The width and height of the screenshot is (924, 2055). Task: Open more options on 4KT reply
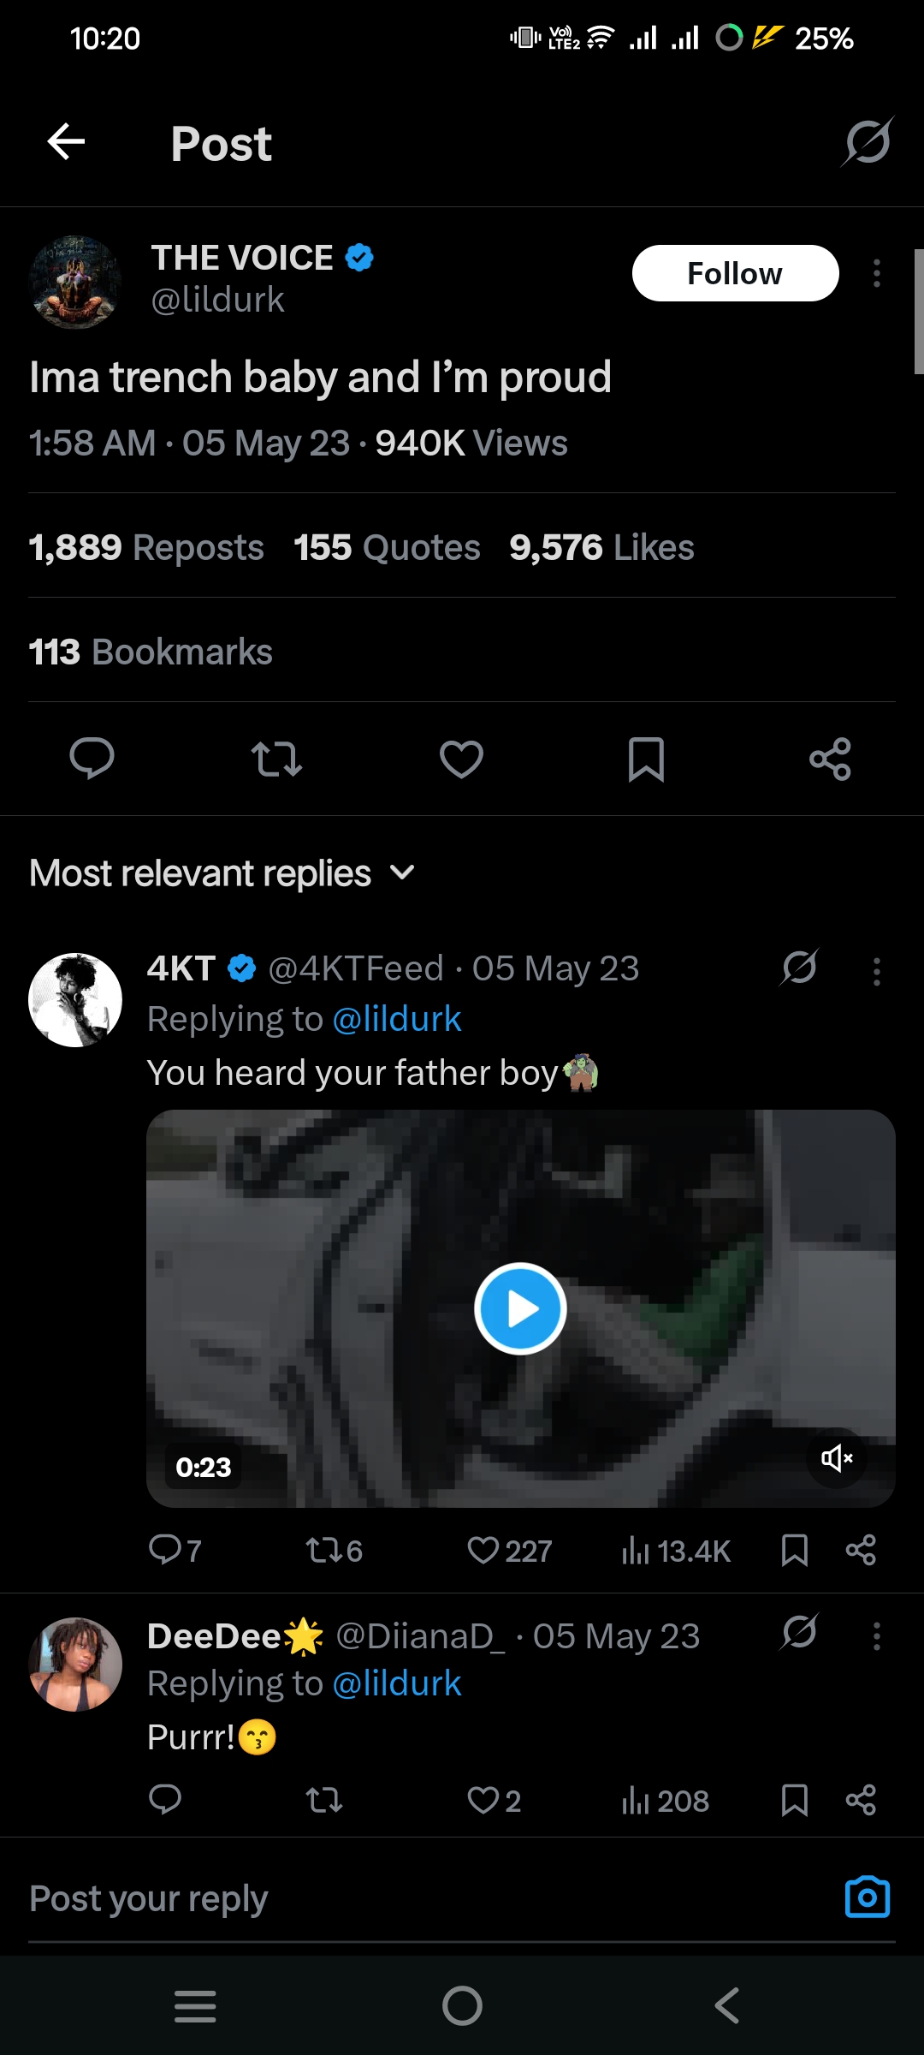click(877, 972)
